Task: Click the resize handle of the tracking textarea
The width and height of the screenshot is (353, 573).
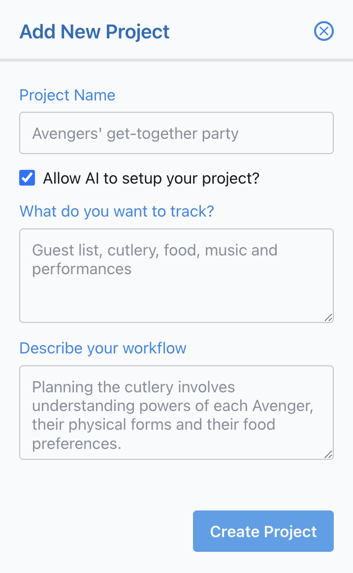Action: (329, 318)
